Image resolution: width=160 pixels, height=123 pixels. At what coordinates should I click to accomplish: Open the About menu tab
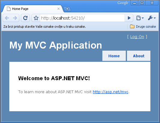tap(139, 56)
